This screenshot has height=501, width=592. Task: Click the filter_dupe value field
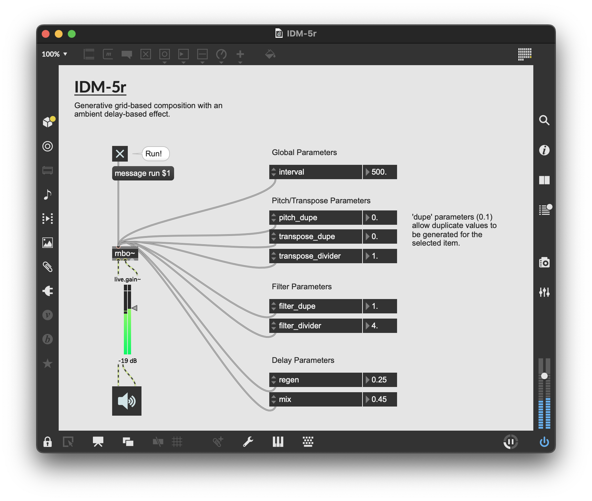(x=380, y=306)
